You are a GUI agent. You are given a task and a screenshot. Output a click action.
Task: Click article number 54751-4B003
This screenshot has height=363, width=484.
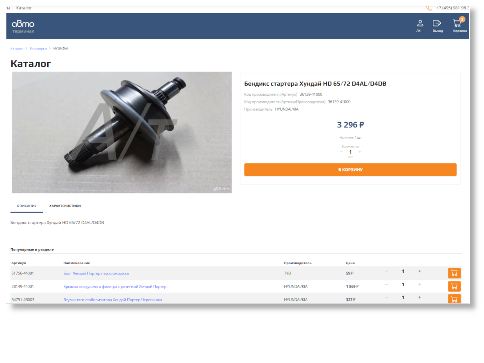[23, 300]
